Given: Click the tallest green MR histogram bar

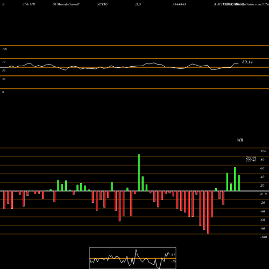Looking at the screenshot, I should 139,173.
